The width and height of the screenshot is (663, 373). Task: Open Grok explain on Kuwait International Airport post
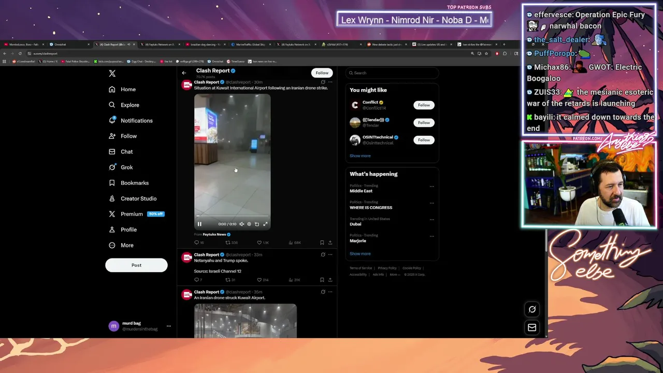[x=323, y=82]
